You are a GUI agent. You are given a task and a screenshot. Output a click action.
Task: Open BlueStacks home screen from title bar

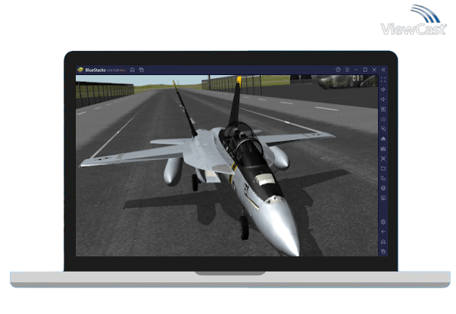point(133,70)
